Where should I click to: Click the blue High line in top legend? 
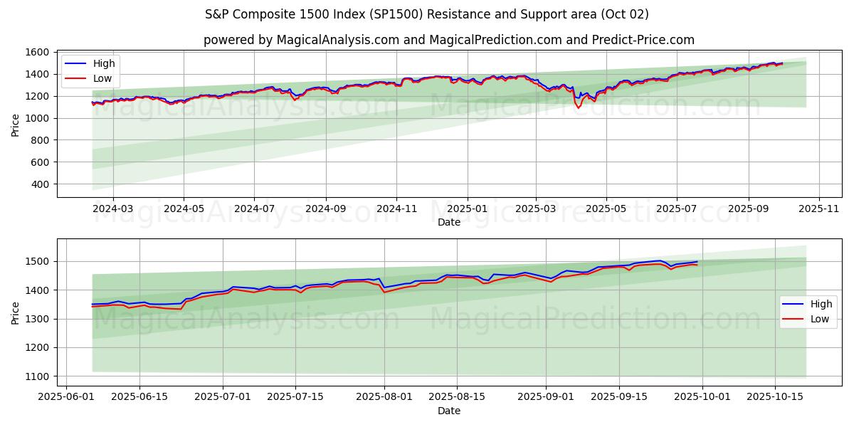[x=75, y=63]
